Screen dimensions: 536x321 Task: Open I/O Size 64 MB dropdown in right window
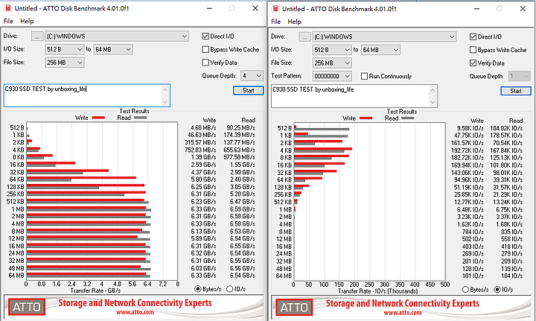(x=381, y=50)
